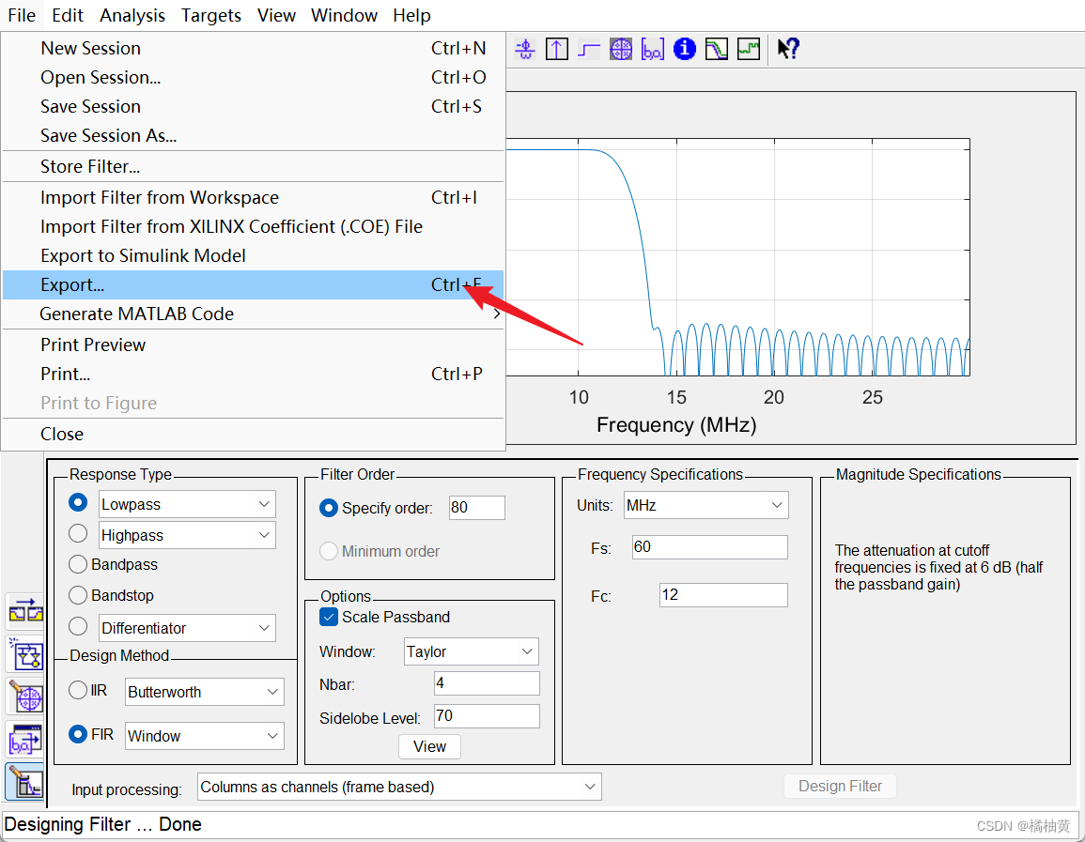Screen dimensions: 1085x842
Task: Show the filter coefficients view
Action: pos(652,49)
